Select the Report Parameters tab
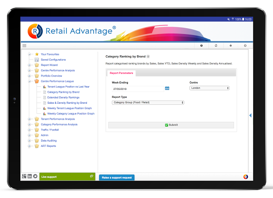This screenshot has height=198, width=273. pyautogui.click(x=121, y=73)
